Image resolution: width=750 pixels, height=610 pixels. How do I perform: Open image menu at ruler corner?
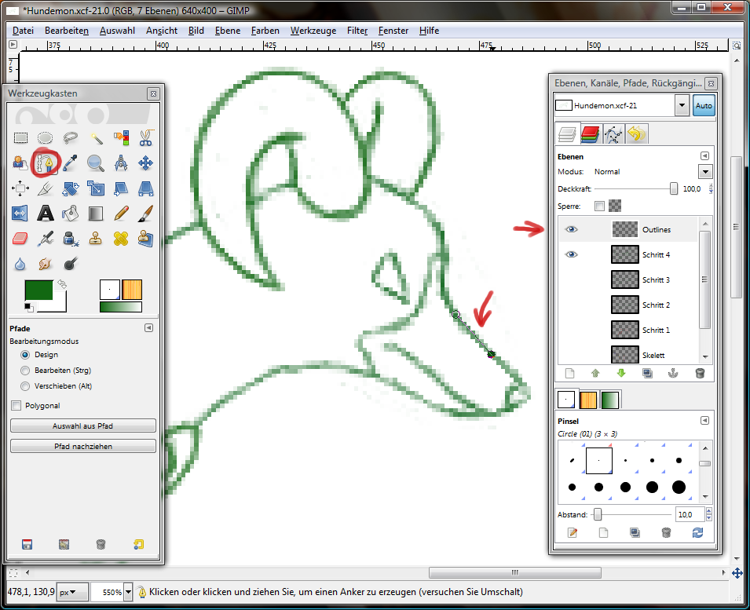[13, 45]
